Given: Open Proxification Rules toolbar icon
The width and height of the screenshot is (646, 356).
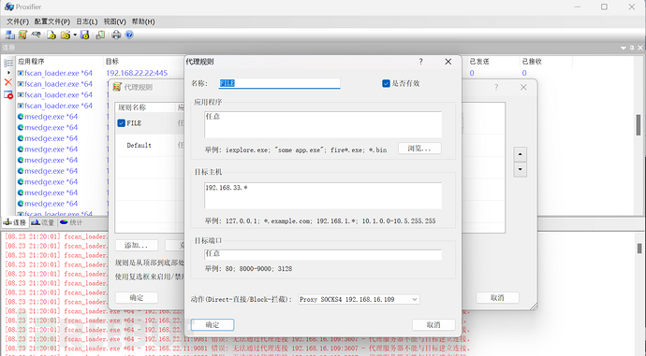Looking at the screenshot, I should click(x=22, y=35).
